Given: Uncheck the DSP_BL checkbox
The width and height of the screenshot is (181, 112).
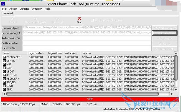Looking at the screenshot, I should [x=4, y=61].
